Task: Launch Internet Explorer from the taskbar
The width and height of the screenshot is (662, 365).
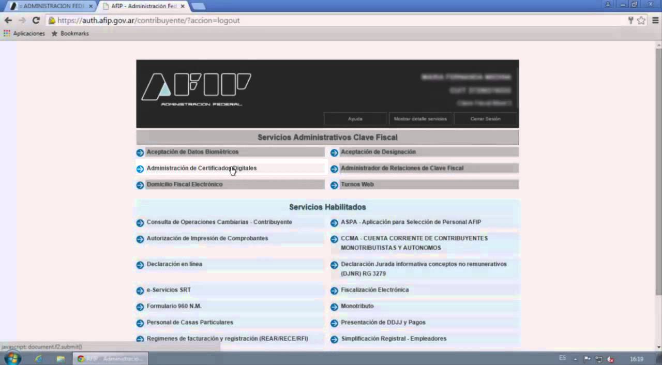Action: (39, 358)
